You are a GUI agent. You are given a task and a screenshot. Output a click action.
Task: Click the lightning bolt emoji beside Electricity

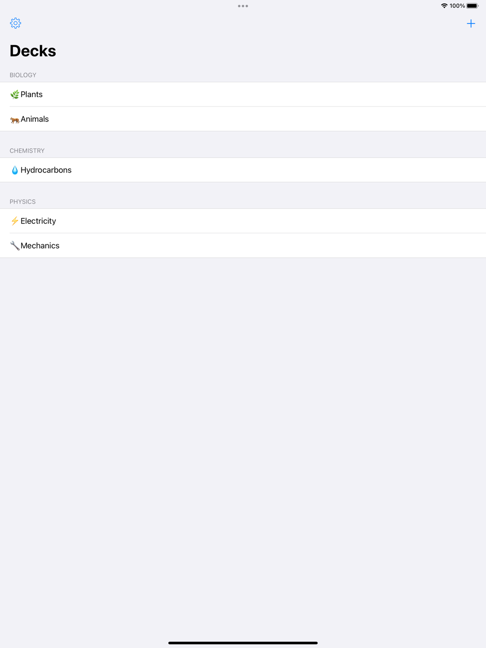(15, 221)
